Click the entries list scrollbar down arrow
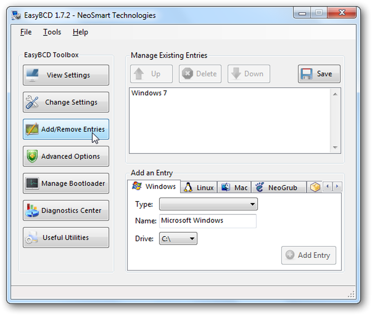 [x=335, y=147]
